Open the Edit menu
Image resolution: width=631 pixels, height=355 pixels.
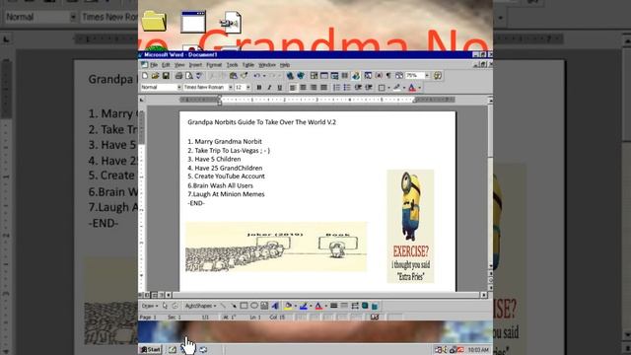166,65
